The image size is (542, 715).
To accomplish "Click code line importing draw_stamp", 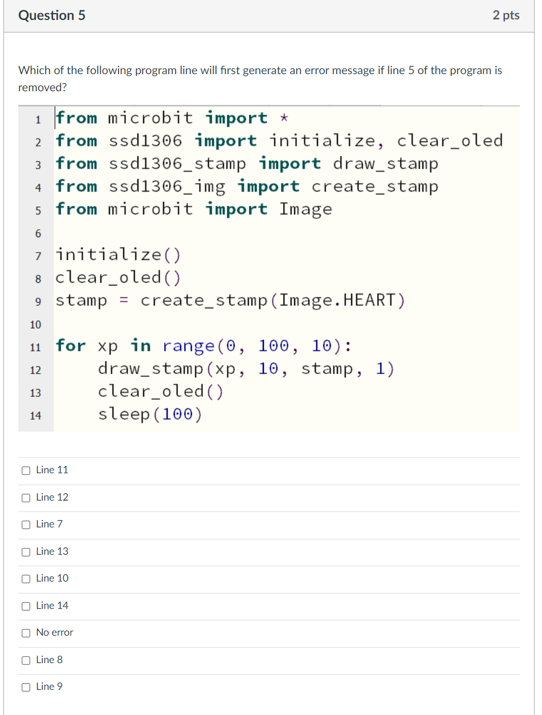I will (x=247, y=164).
